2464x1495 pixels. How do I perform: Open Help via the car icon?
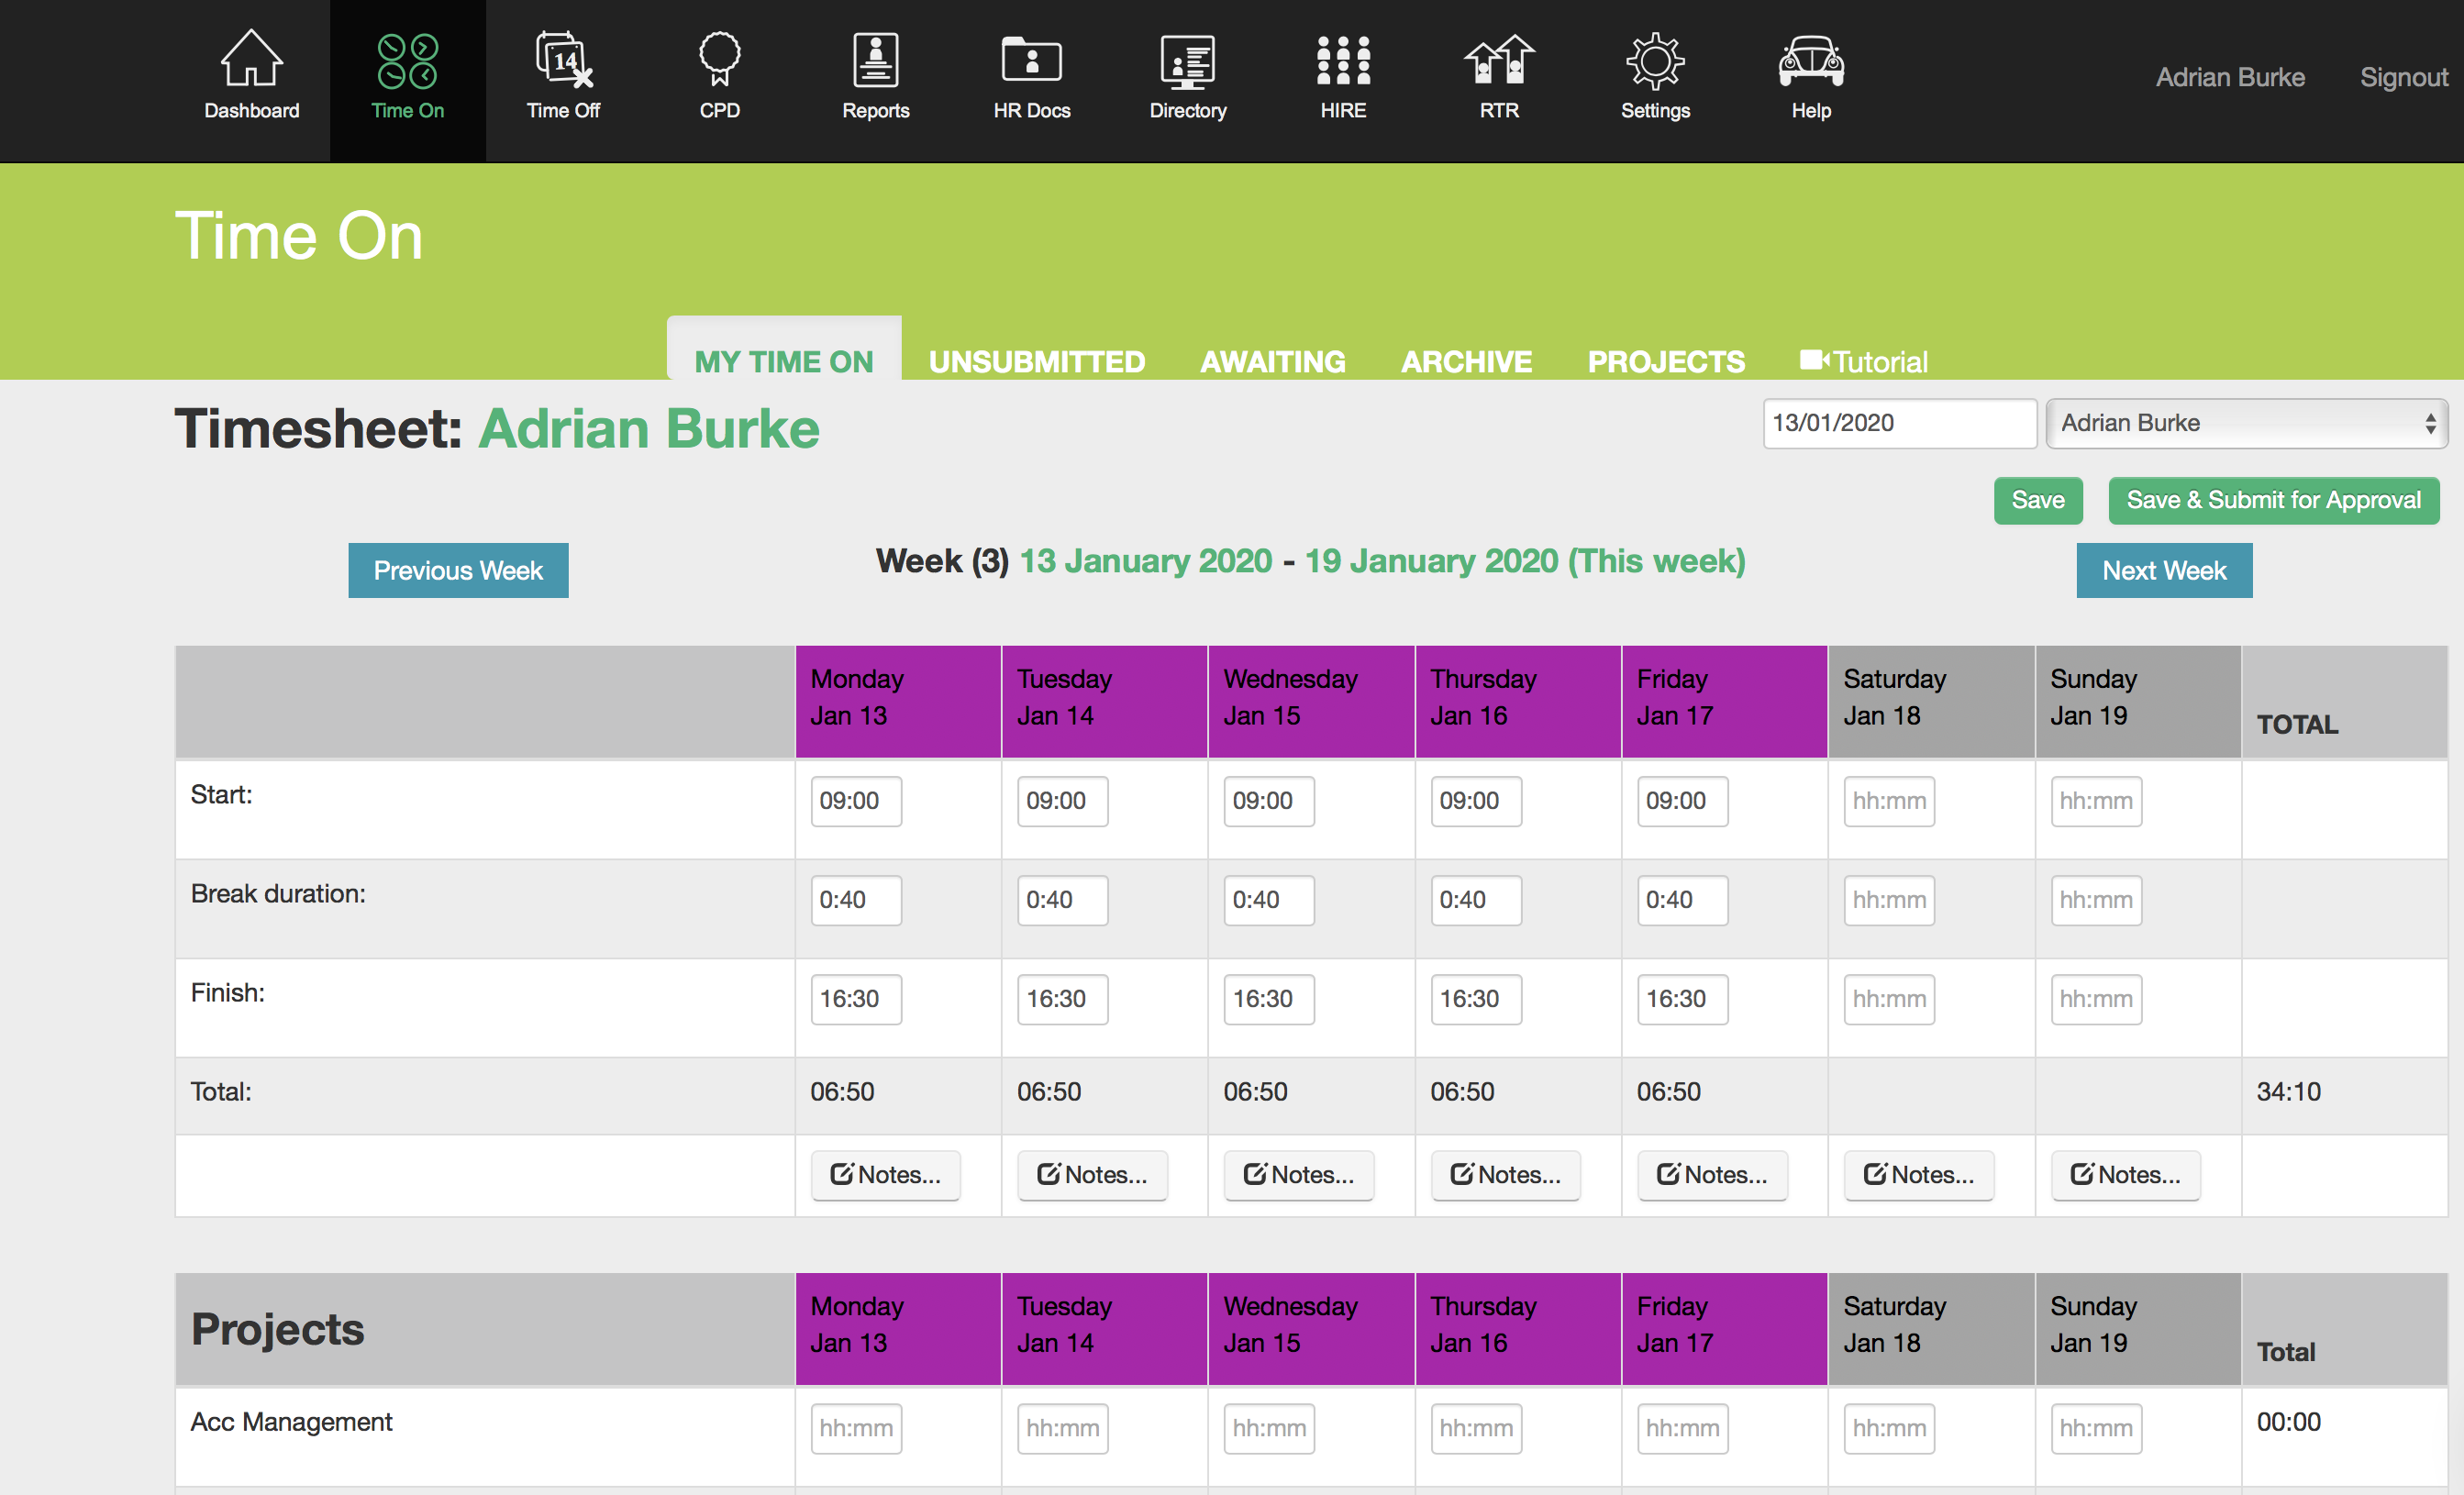point(1810,60)
